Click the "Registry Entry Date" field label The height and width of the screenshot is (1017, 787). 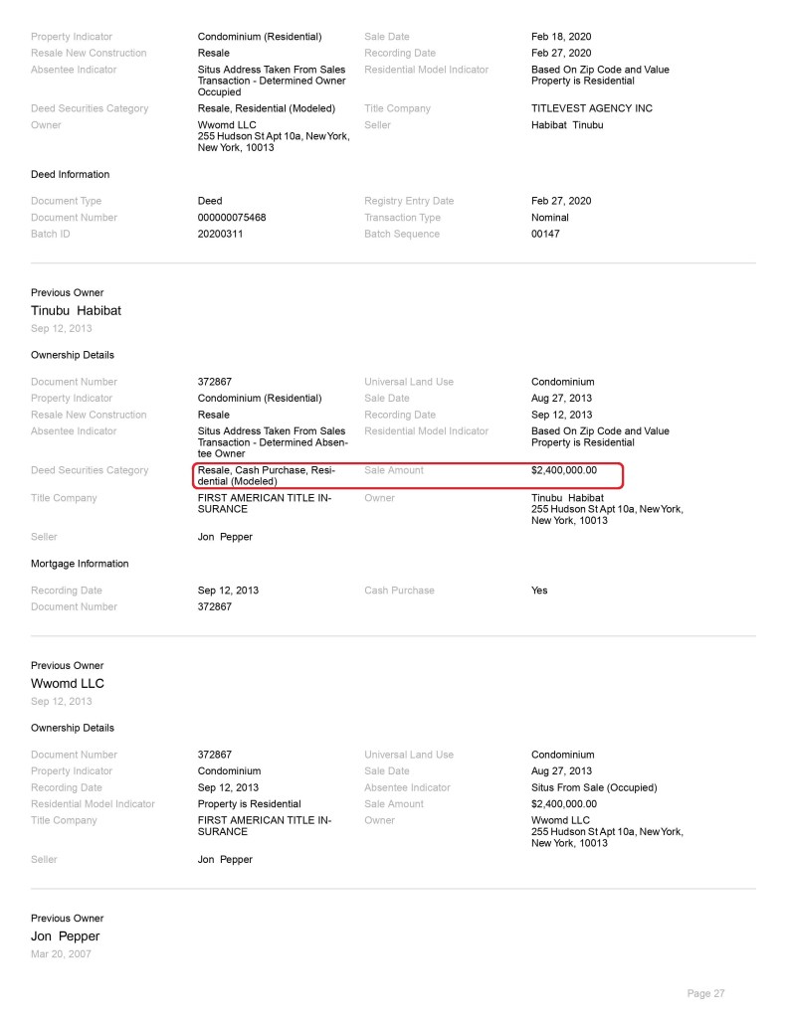[409, 201]
